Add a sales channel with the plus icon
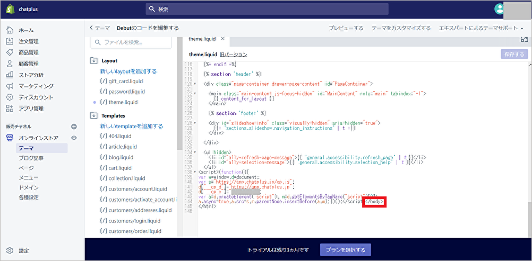 (x=74, y=127)
